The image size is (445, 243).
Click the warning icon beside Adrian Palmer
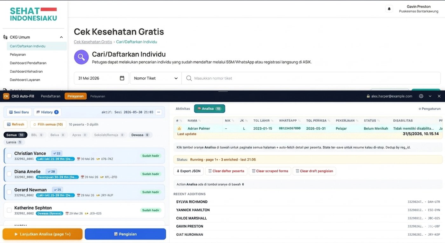(x=179, y=128)
